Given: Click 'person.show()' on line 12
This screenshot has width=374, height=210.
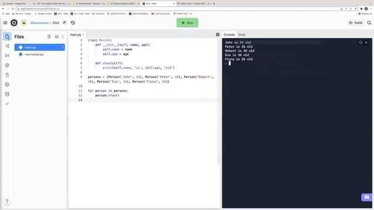Looking at the screenshot, I should pos(107,95).
